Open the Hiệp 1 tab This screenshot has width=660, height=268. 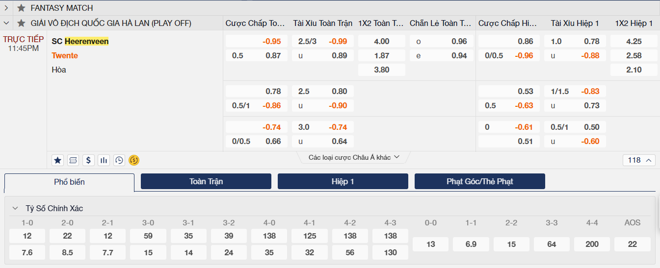pyautogui.click(x=343, y=181)
